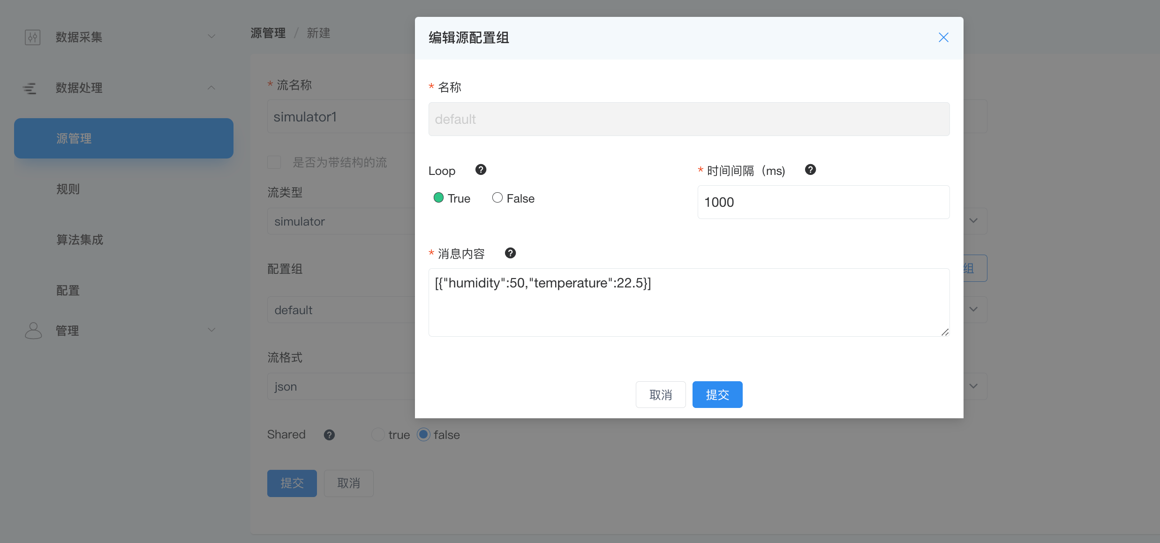
Task: Select Shared true radio option
Action: 378,435
